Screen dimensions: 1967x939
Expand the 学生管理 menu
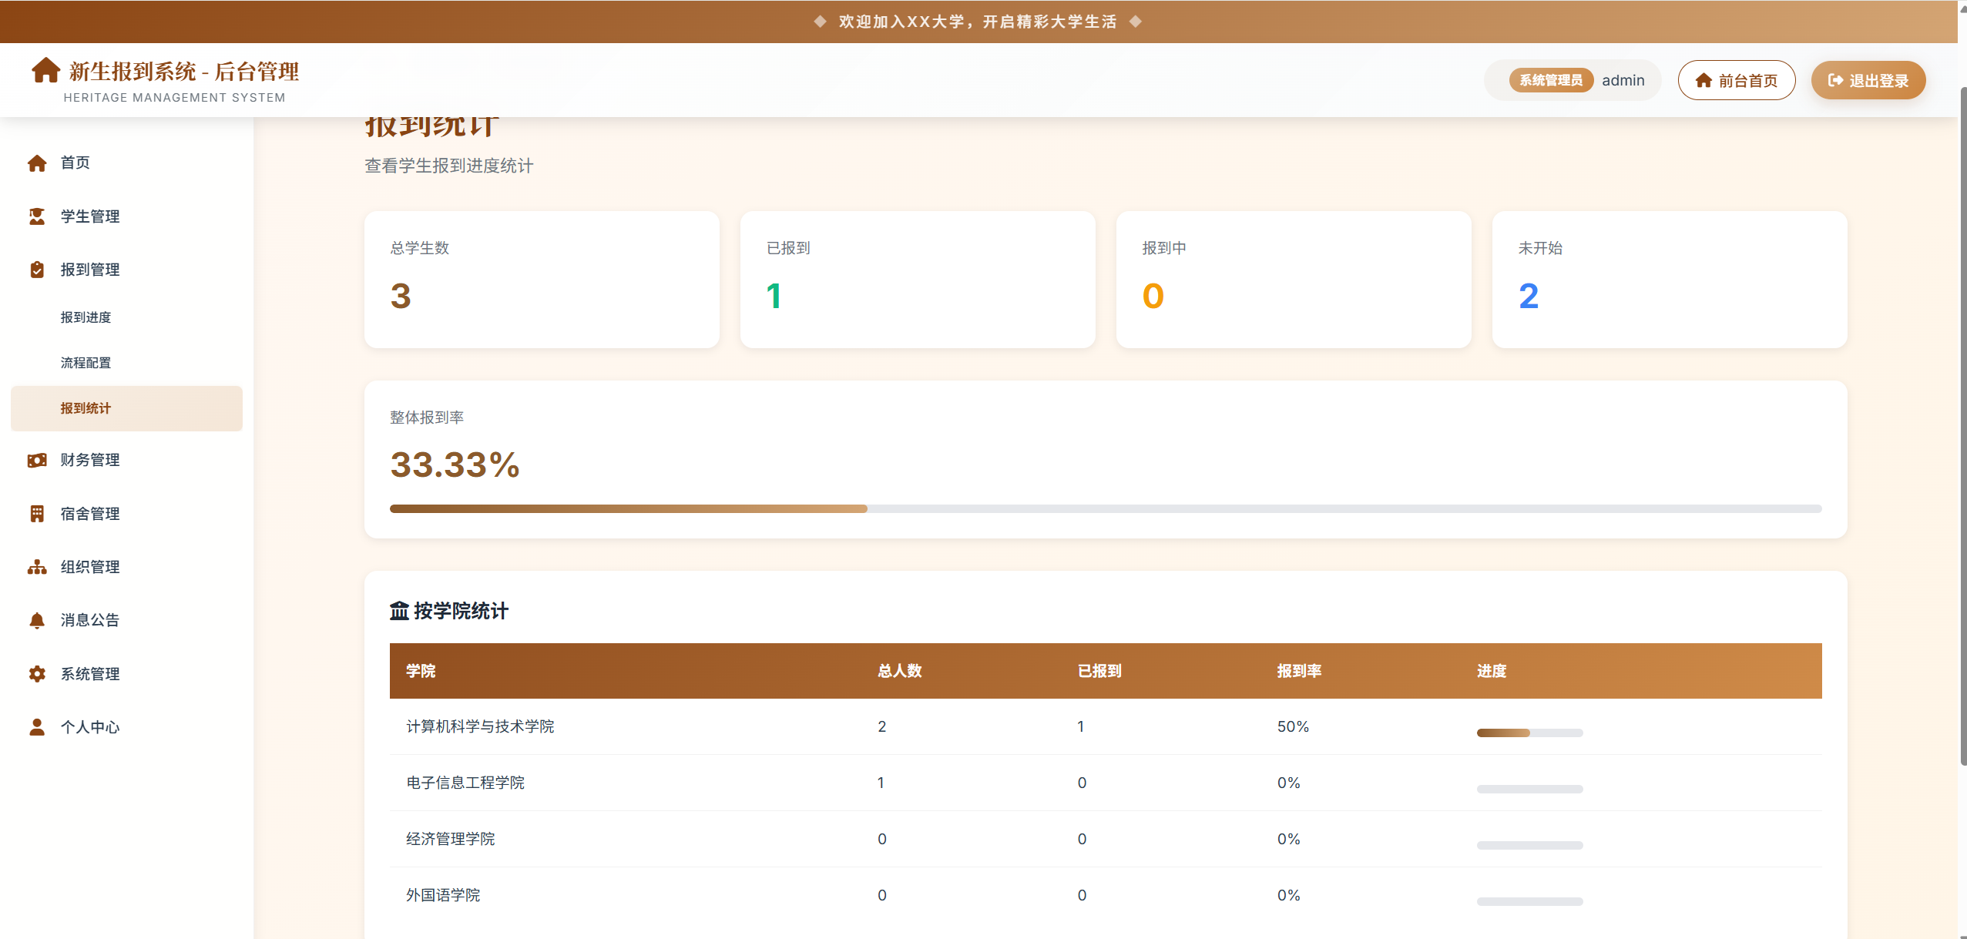click(x=90, y=216)
